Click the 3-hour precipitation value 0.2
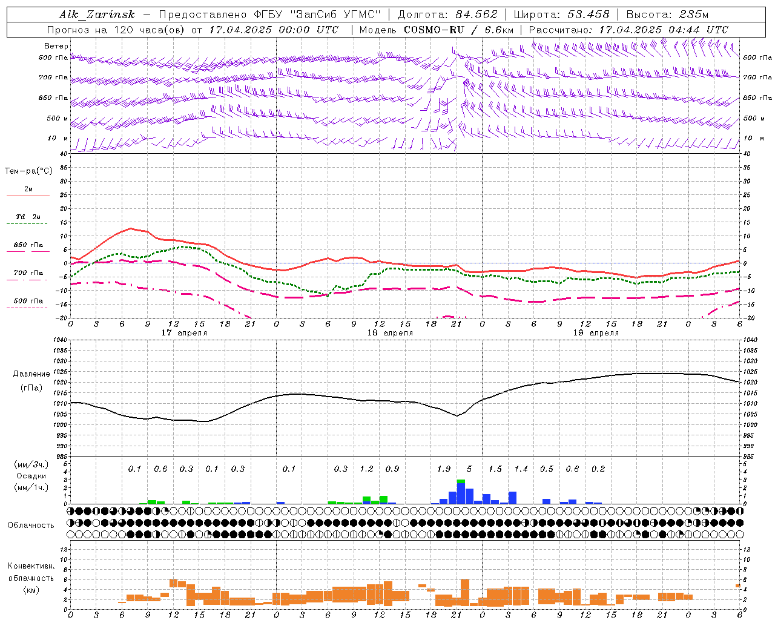The width and height of the screenshot is (775, 620). (598, 469)
